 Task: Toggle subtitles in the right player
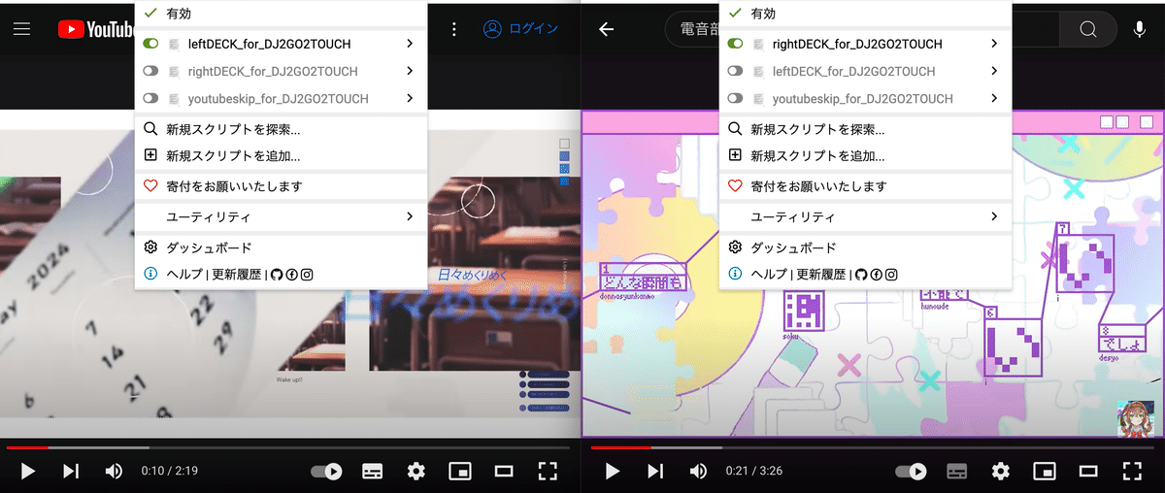tap(956, 471)
